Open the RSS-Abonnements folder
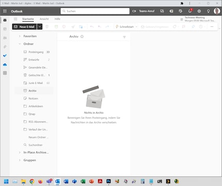The image size is (222, 186). (34, 121)
